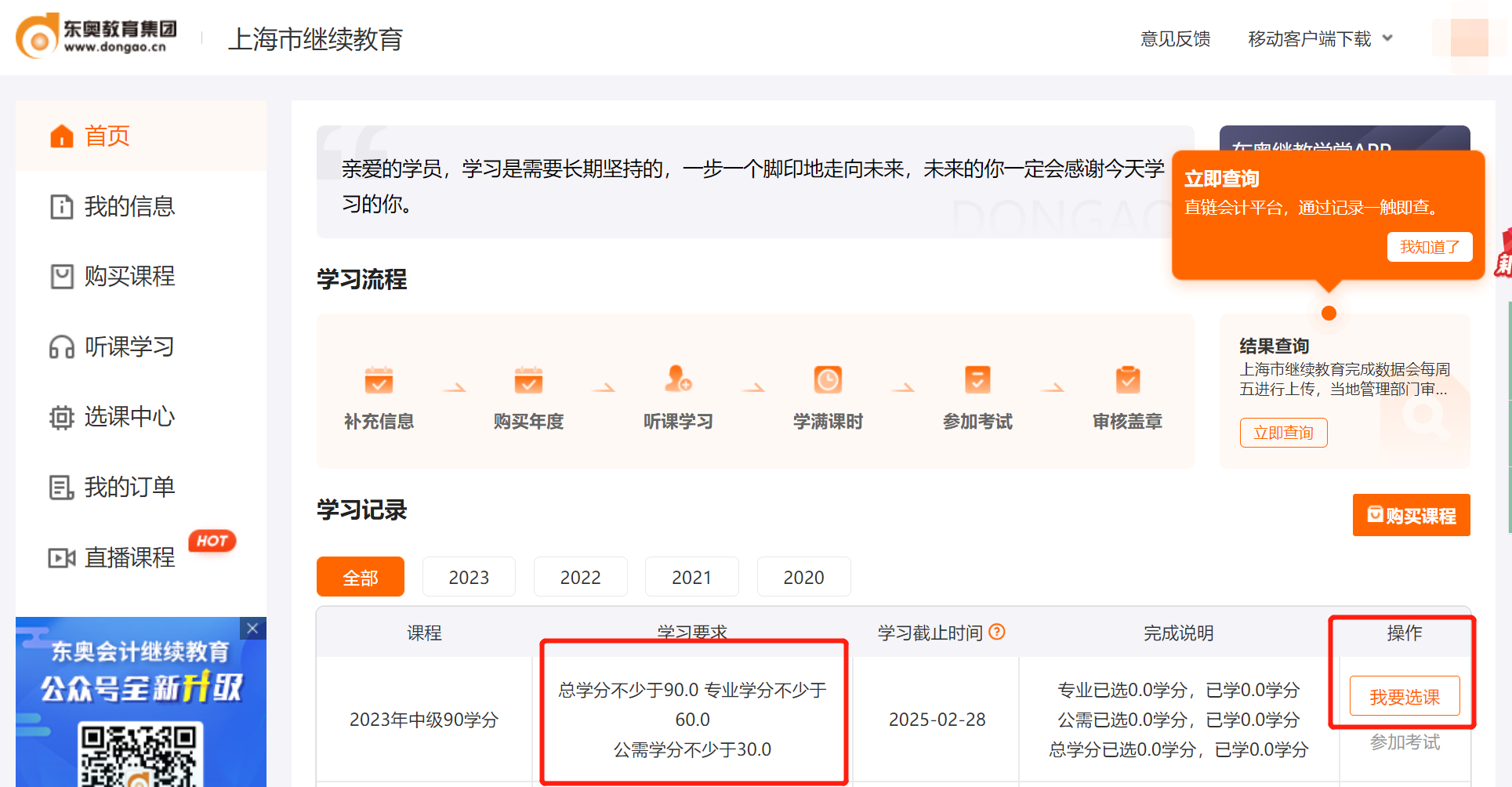This screenshot has width=1512, height=787.
Task: Click 我要选课 for the 2023 course
Action: 1404,696
